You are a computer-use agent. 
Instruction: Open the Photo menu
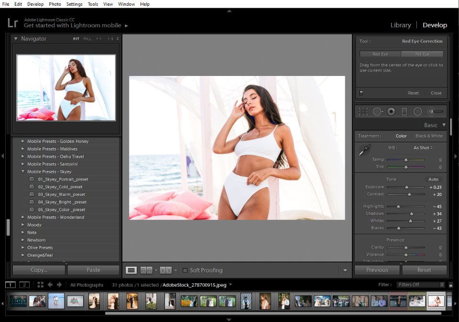[55, 4]
